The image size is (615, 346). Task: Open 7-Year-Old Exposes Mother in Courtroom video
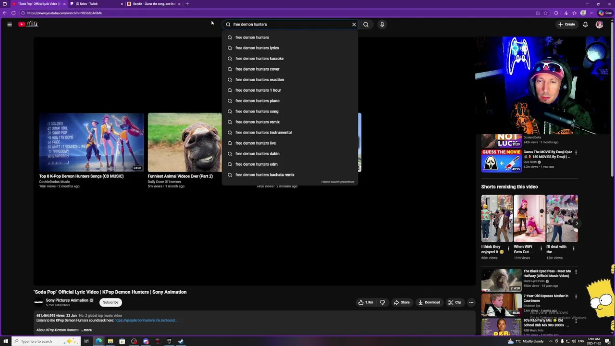pos(501,305)
